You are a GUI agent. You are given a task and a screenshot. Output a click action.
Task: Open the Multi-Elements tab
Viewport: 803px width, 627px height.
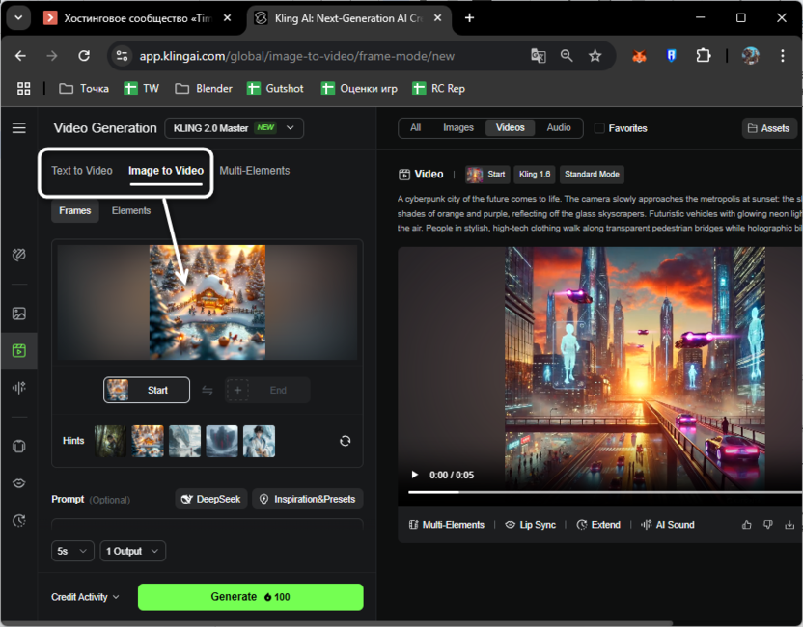coord(255,171)
